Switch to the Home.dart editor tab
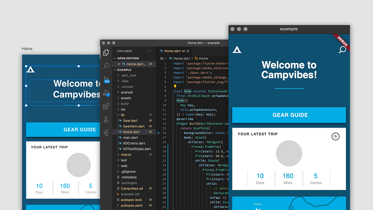373x210 pixels. tap(174, 51)
